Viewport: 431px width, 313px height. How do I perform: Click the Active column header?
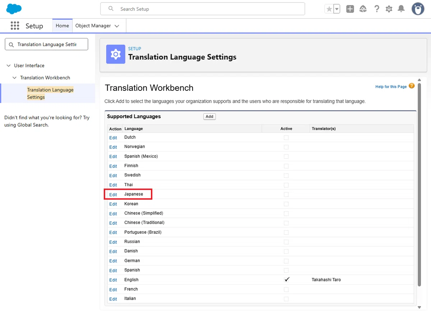point(286,129)
